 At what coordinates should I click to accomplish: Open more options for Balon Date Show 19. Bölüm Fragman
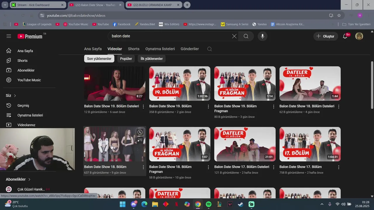[x=273, y=107]
